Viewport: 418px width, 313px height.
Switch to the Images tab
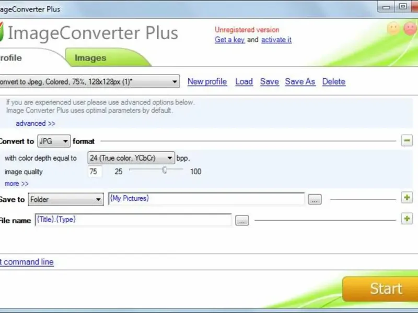point(90,58)
